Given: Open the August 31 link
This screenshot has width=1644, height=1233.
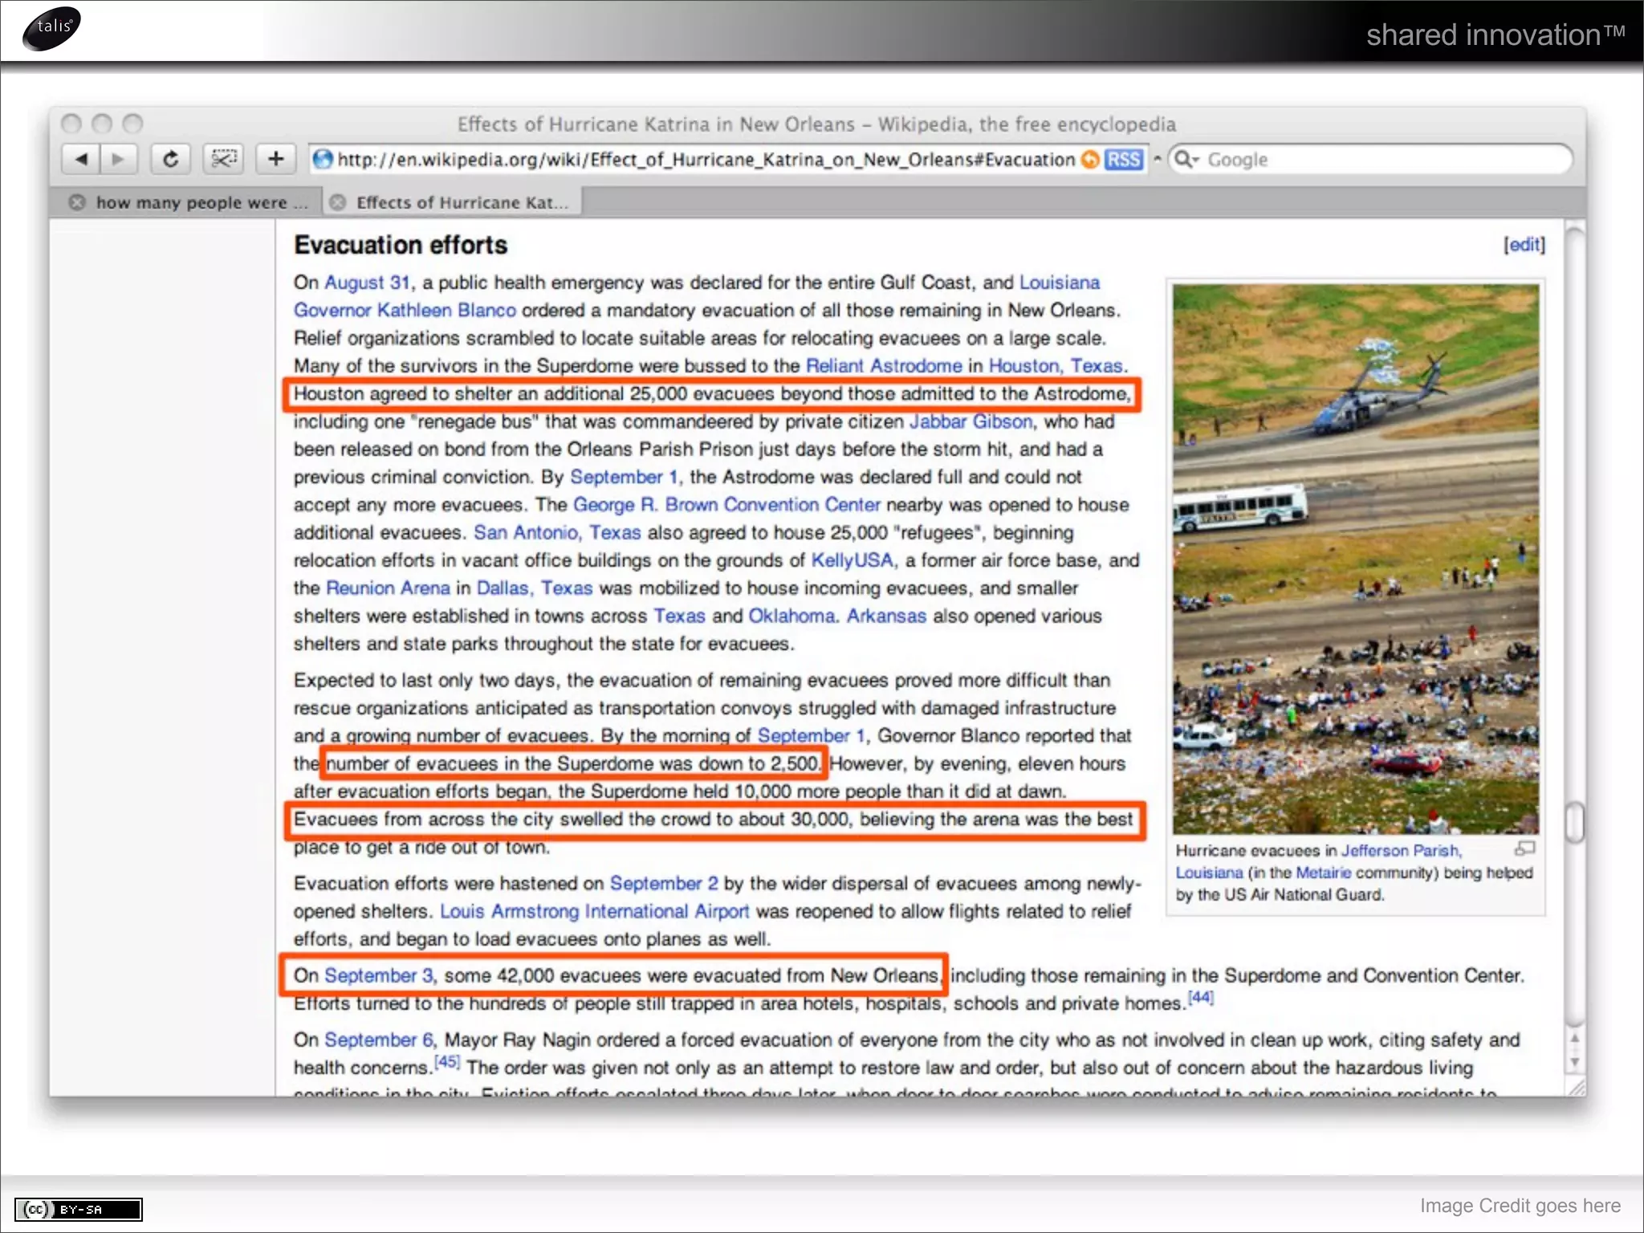Looking at the screenshot, I should [368, 283].
